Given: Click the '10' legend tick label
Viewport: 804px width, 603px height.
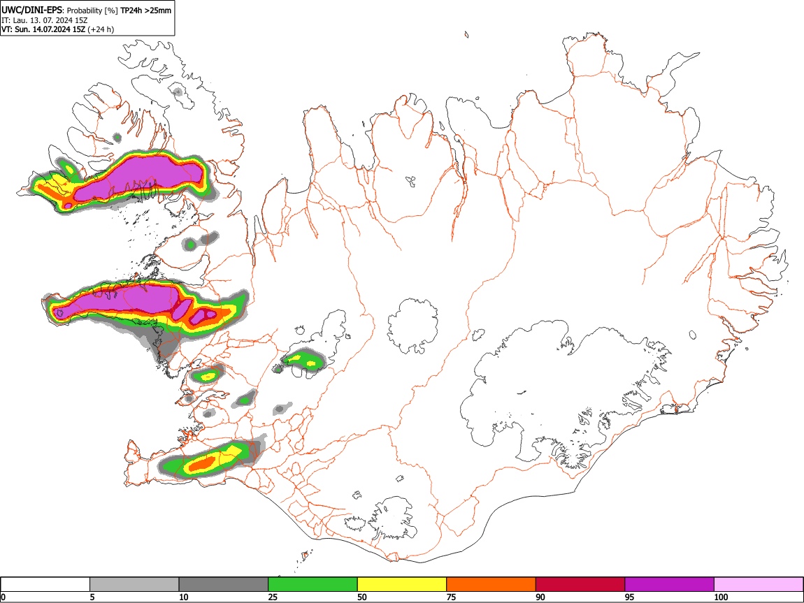Looking at the screenshot, I should pyautogui.click(x=184, y=597).
